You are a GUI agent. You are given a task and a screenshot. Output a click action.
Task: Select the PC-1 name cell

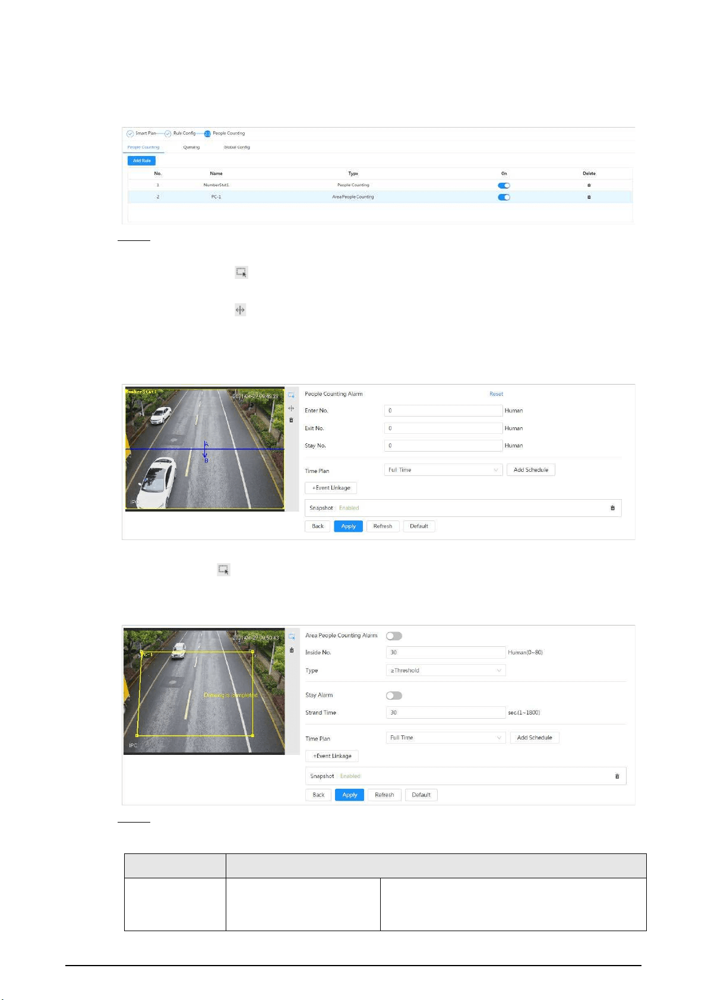coord(216,197)
